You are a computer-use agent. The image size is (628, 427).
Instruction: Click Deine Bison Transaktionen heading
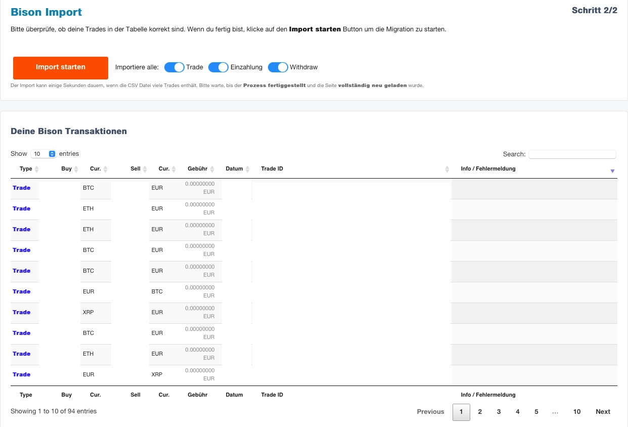[x=69, y=131]
